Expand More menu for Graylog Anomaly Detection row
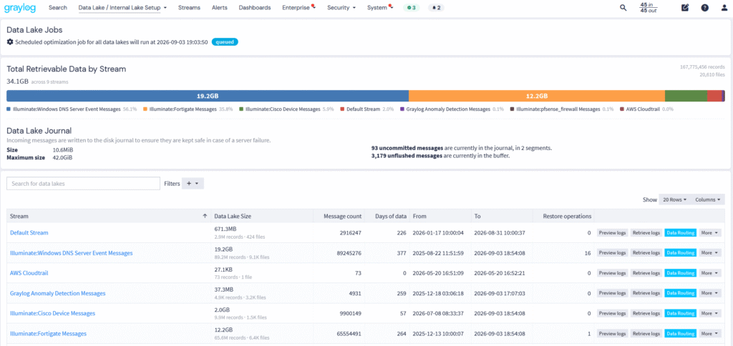The image size is (733, 346). [710, 293]
